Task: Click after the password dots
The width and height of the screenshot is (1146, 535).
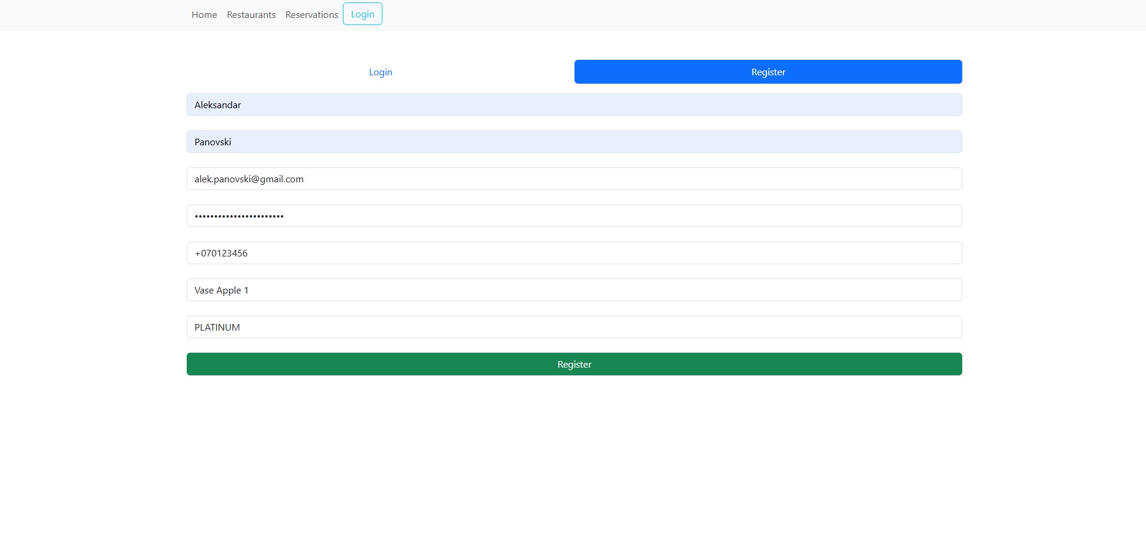Action: click(x=285, y=216)
